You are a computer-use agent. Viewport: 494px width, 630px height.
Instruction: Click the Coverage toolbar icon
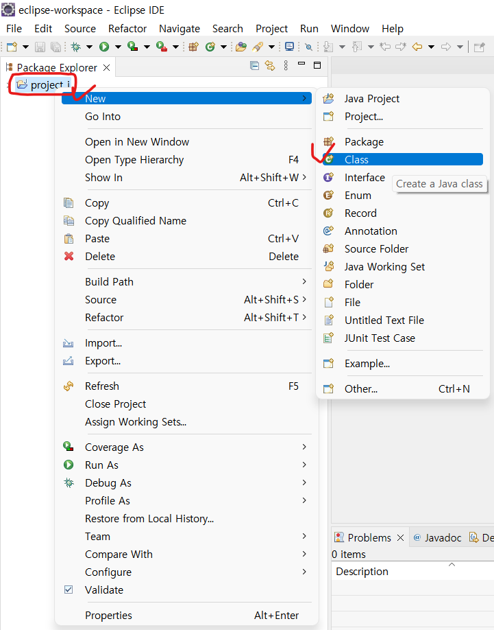click(x=132, y=47)
